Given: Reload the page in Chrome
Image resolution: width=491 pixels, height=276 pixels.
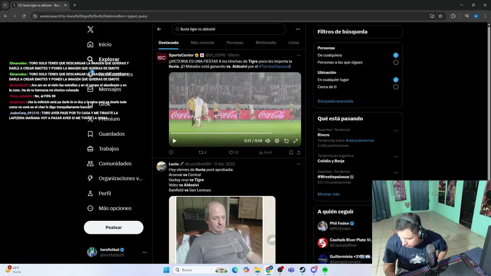Looking at the screenshot, I should point(24,16).
